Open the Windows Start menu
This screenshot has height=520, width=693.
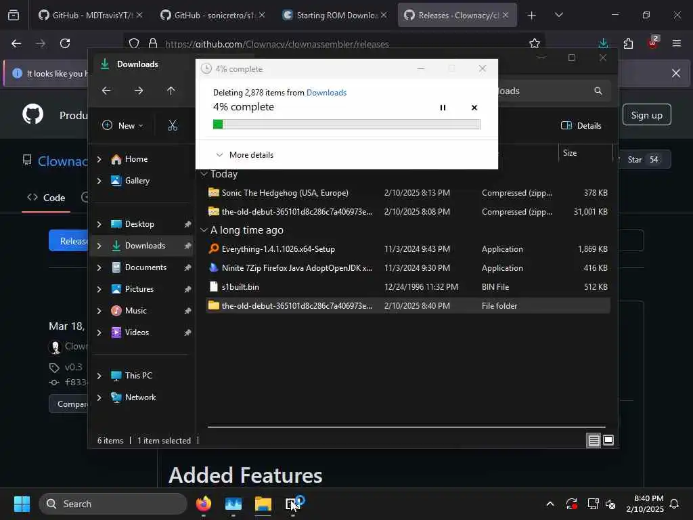(22, 504)
